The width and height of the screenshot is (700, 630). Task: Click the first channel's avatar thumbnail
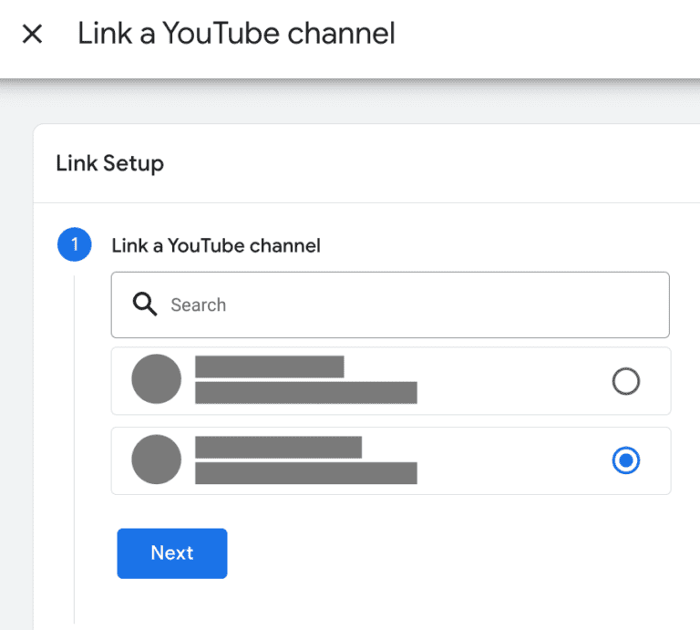coord(156,379)
